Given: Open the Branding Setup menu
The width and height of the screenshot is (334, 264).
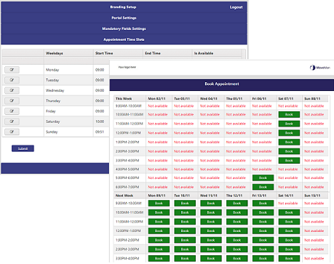Looking at the screenshot, I should coord(123,7).
